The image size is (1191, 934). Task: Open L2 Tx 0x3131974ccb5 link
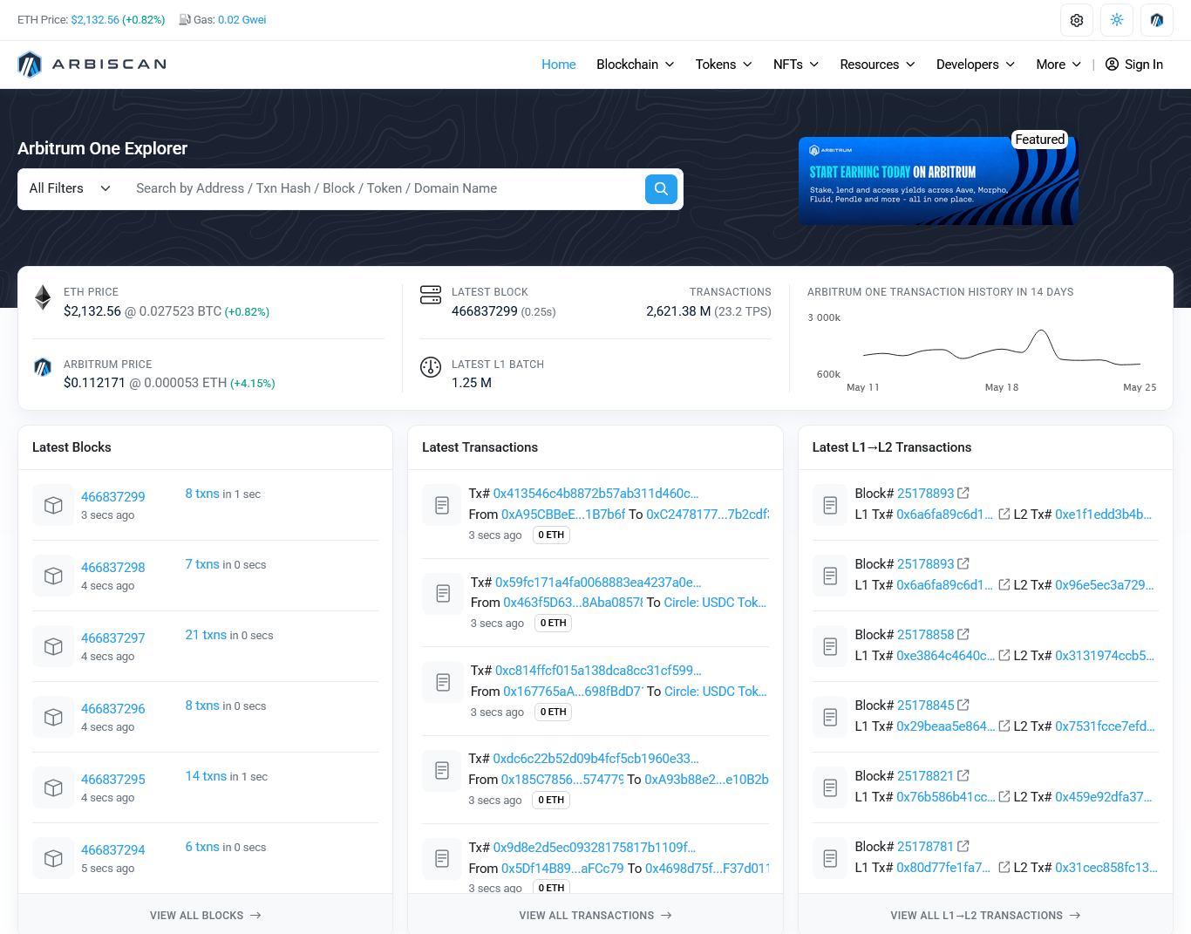click(x=1105, y=656)
